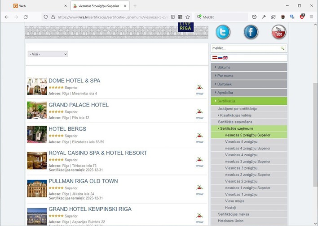318x226 pixels.
Task: Open the YouTube social icon
Action: coord(278,32)
